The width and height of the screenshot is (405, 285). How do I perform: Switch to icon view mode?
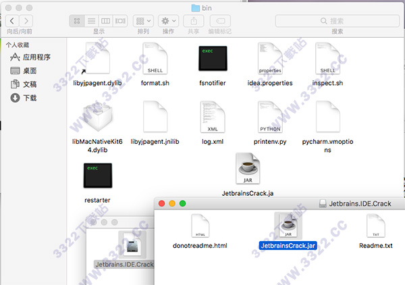coord(77,21)
